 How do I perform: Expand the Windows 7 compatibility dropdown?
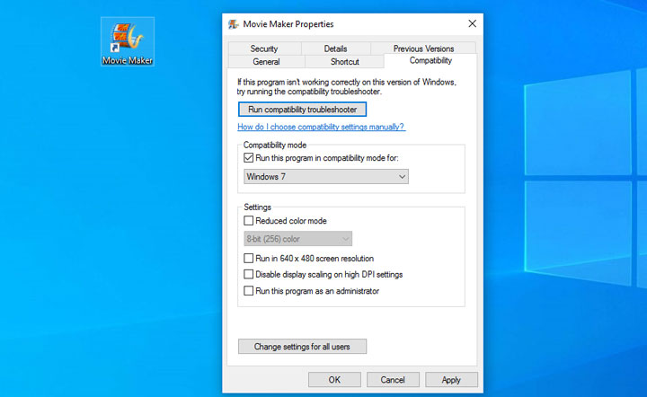(326, 176)
